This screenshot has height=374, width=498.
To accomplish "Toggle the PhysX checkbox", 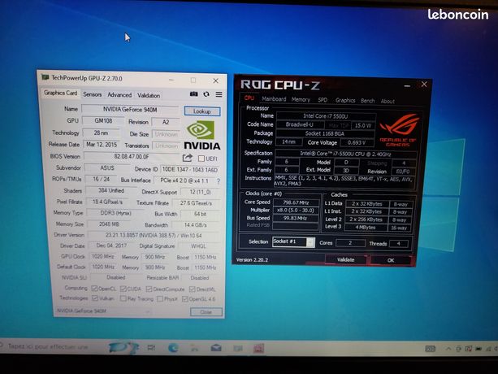I will click(x=160, y=298).
